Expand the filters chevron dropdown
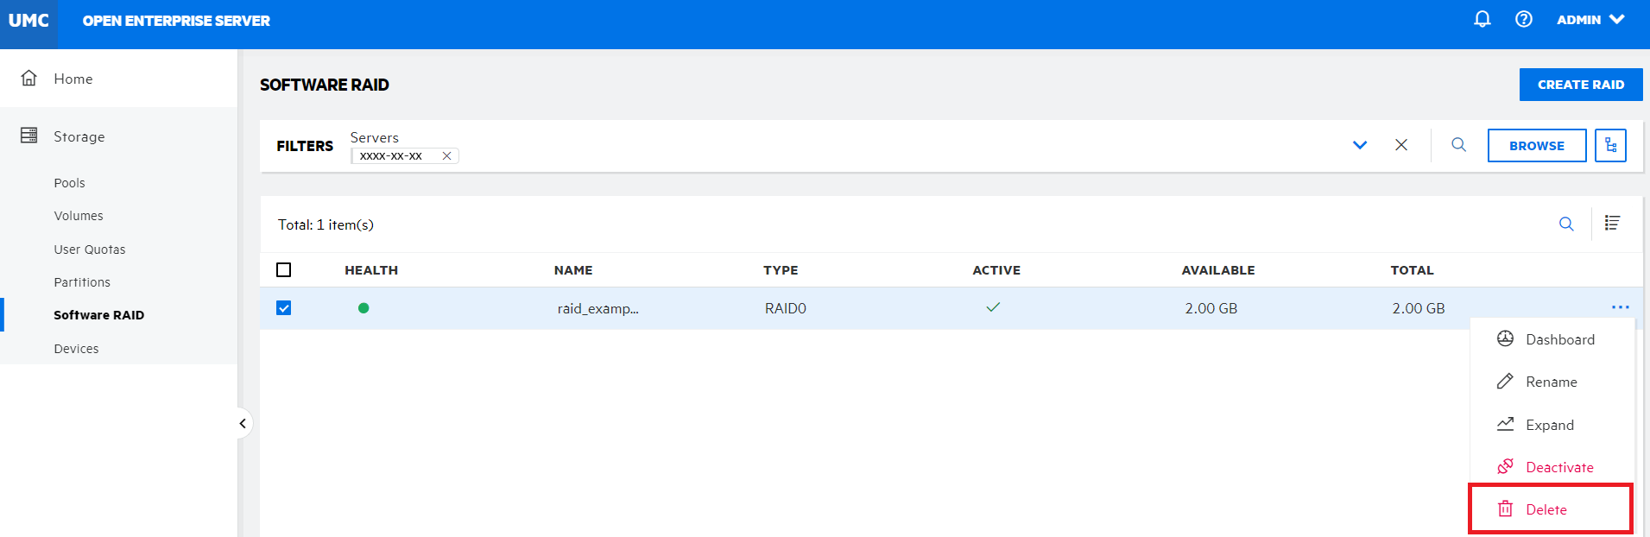 pos(1359,145)
